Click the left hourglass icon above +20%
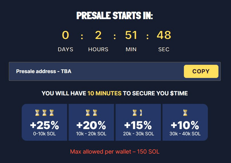This screenshot has width=231, height=163. 88,113
